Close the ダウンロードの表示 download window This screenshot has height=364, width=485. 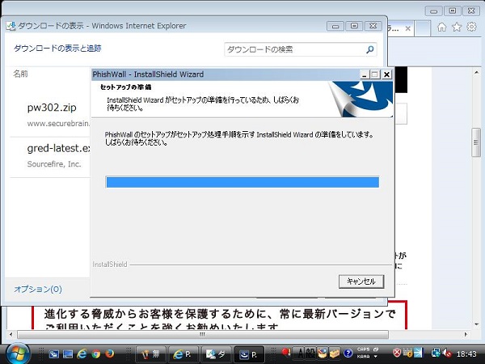pyautogui.click(x=373, y=26)
